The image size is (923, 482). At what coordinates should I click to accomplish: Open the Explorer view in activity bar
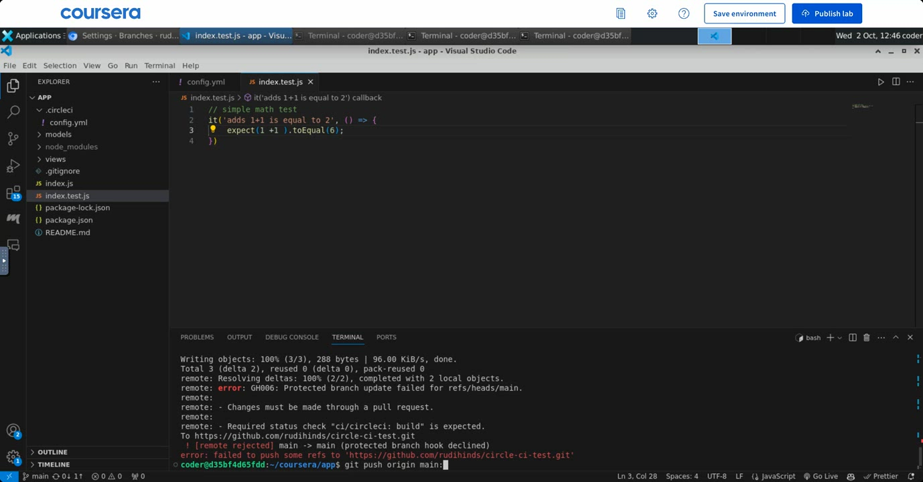pyautogui.click(x=13, y=85)
